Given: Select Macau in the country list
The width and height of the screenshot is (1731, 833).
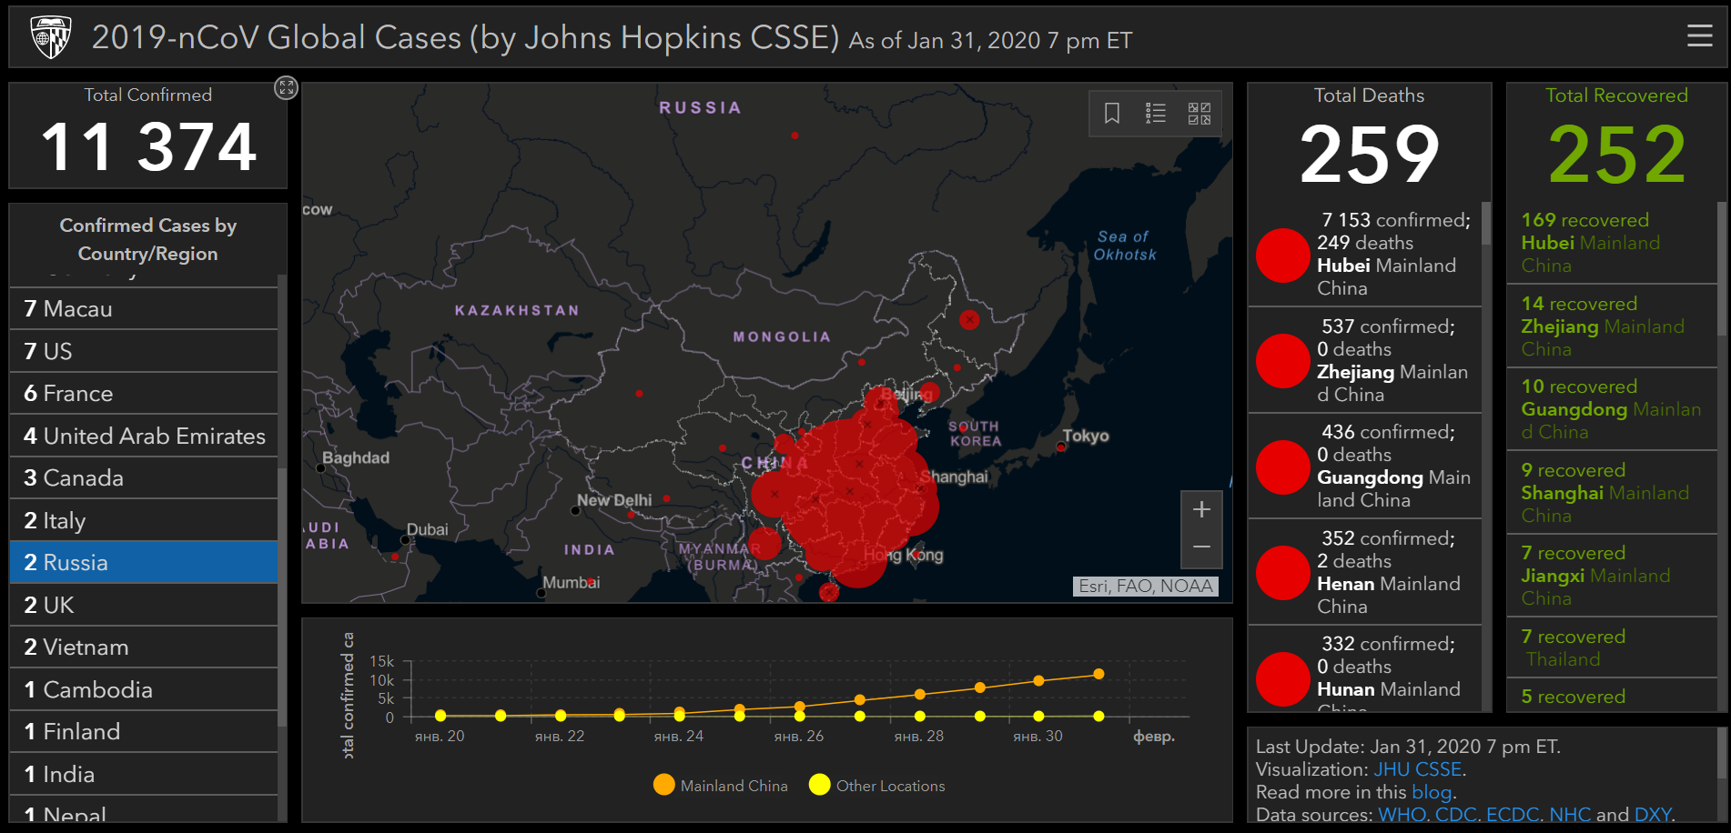Looking at the screenshot, I should pyautogui.click(x=144, y=309).
